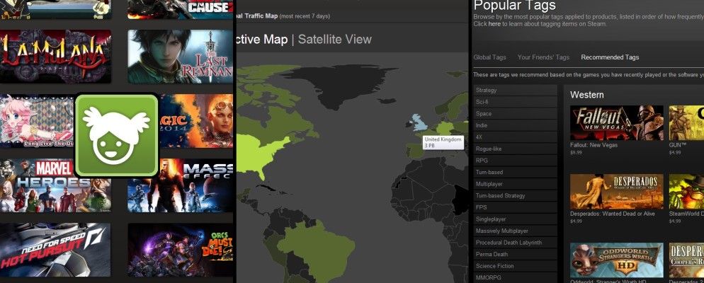Select the Recommended Tags tab
The width and height of the screenshot is (704, 283).
coord(610,57)
